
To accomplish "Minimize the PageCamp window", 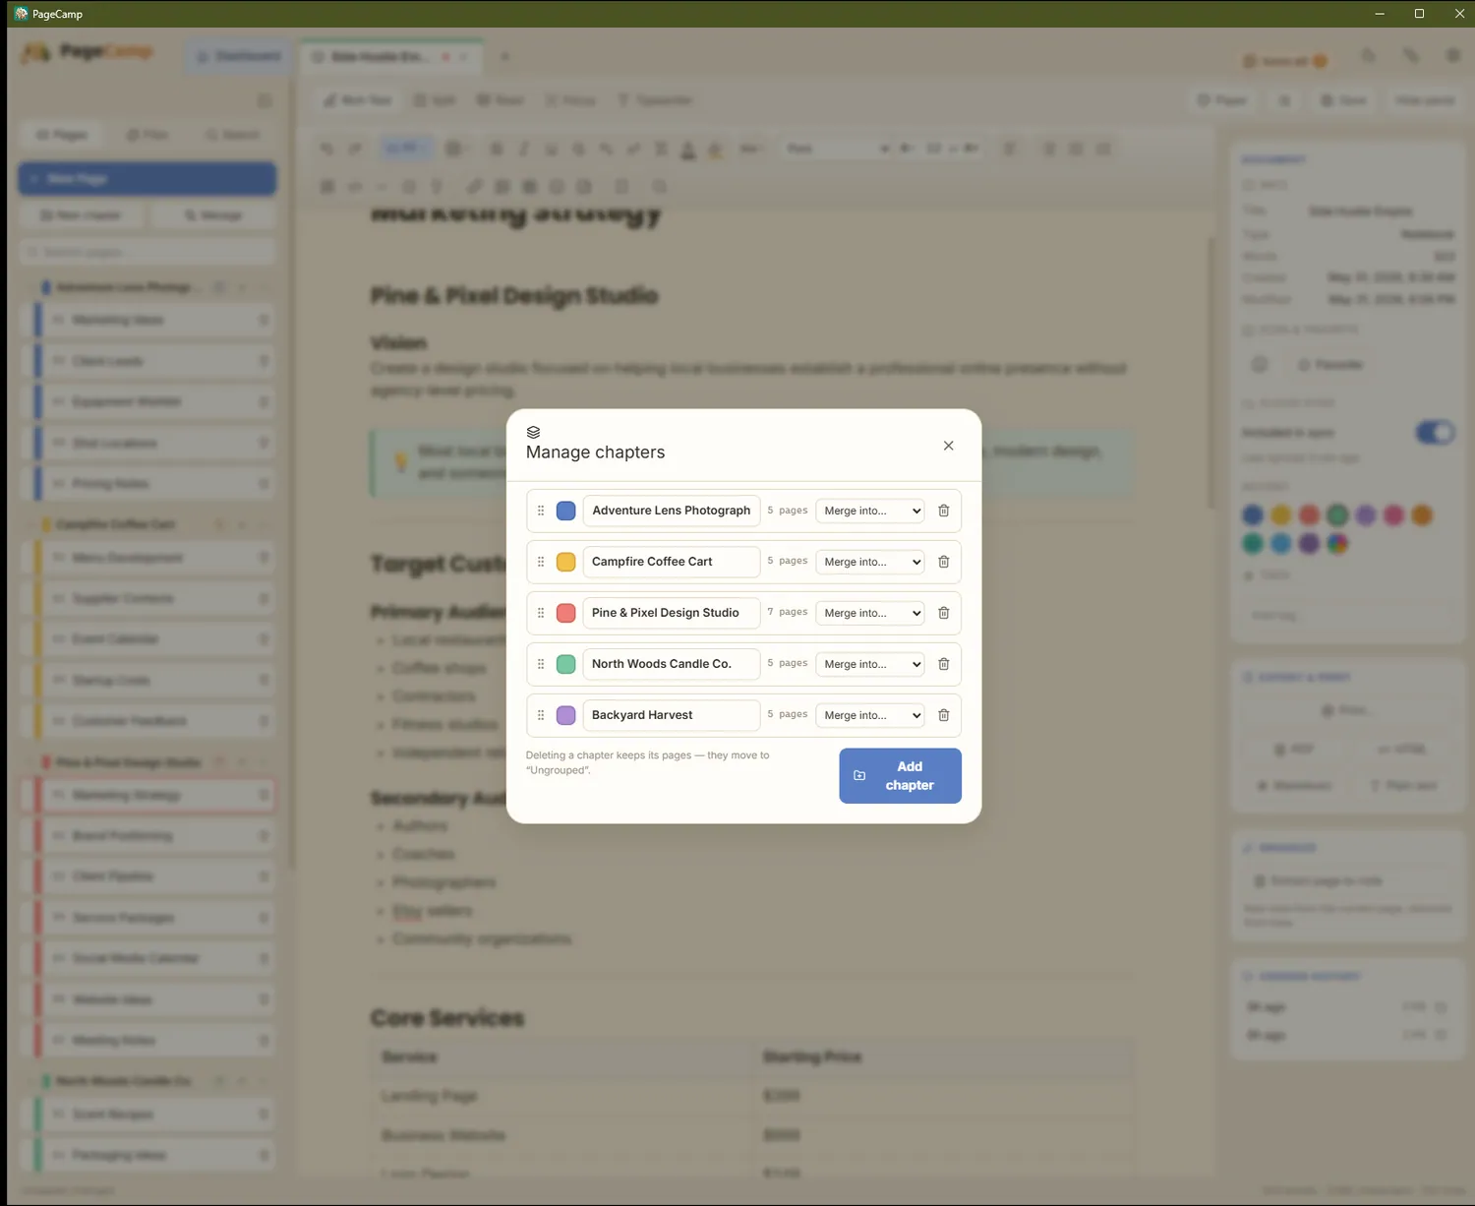I will 1380,14.
